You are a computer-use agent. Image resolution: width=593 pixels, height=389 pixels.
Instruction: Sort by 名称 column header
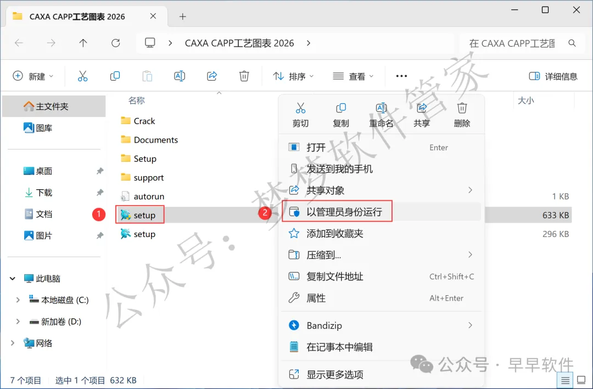(x=137, y=100)
